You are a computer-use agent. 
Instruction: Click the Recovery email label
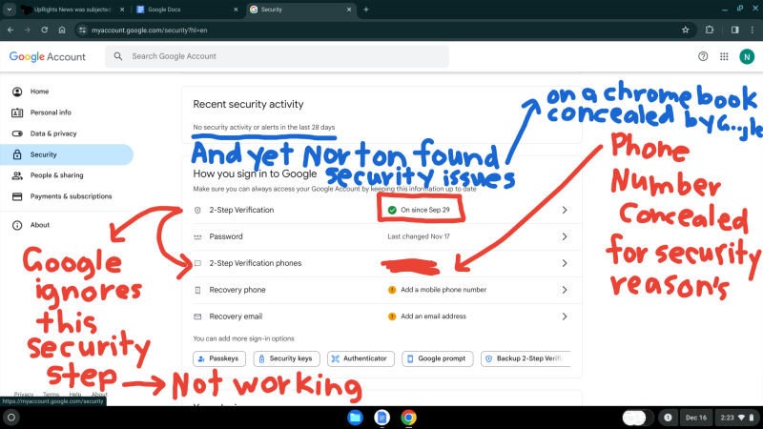[x=236, y=317]
